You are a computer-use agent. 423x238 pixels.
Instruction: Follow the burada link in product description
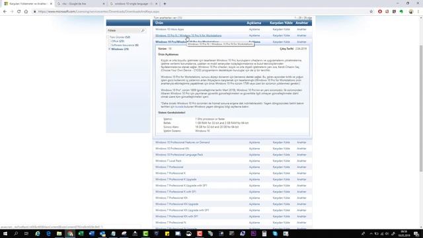click(179, 107)
